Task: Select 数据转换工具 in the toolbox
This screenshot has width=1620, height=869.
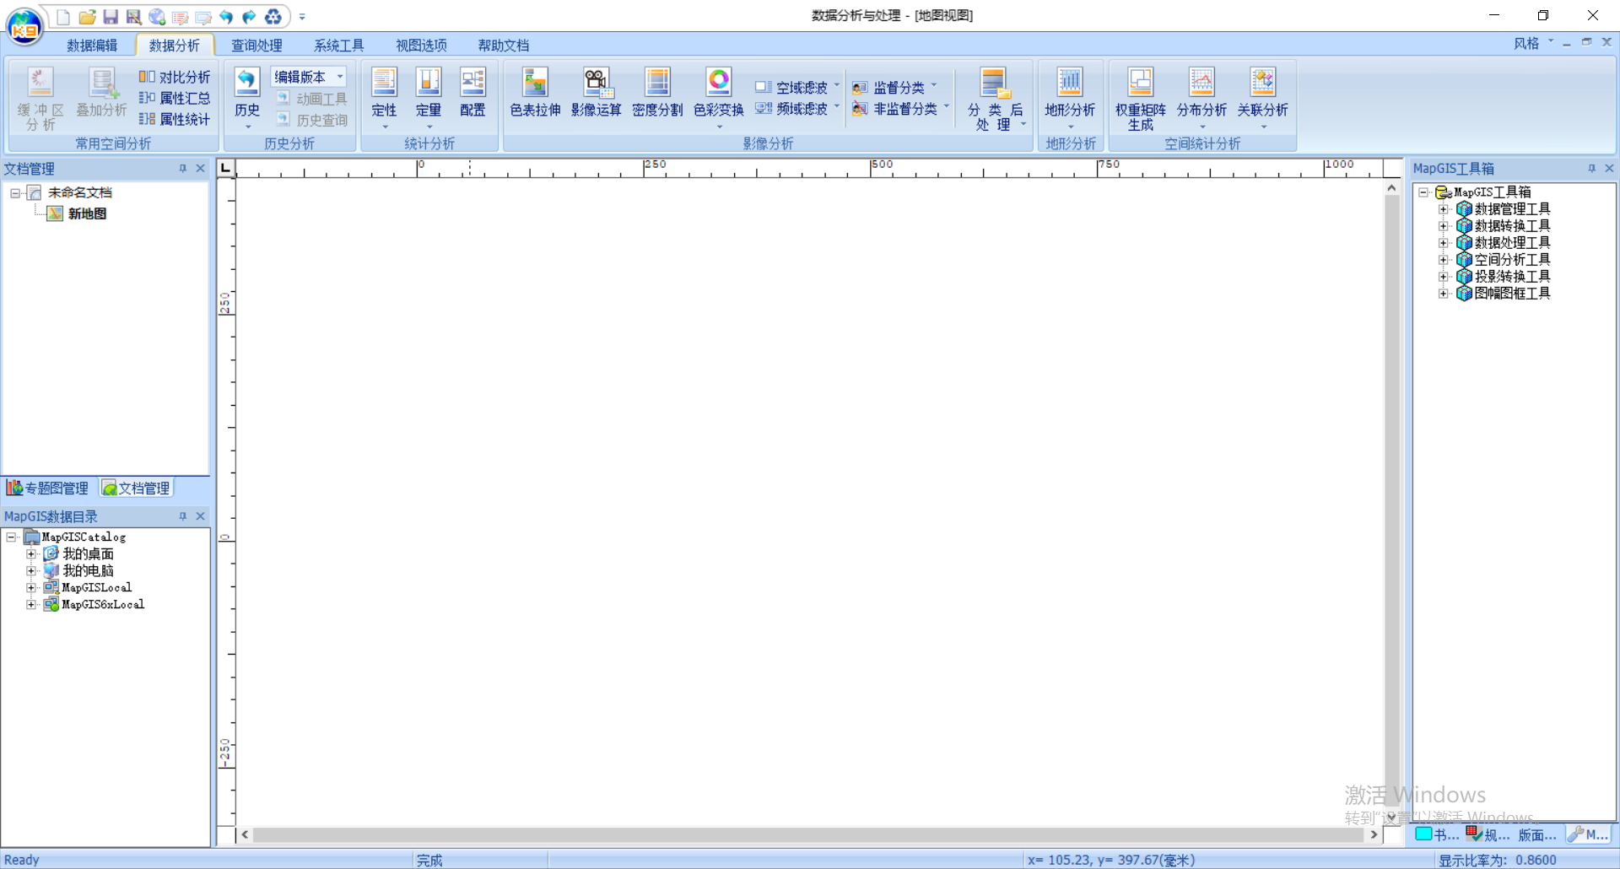Action: (1512, 226)
